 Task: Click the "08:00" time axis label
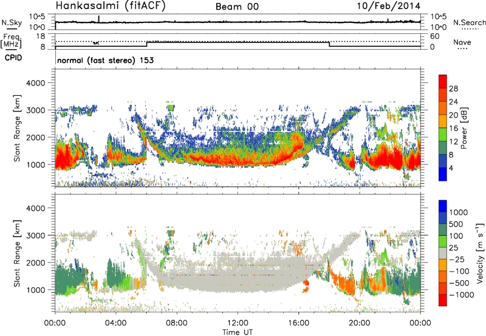[177, 323]
